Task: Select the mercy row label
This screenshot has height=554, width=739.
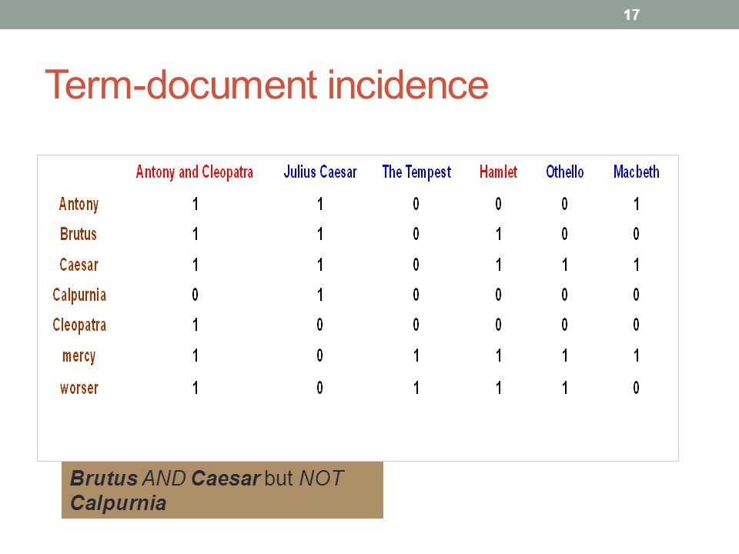Action: click(79, 356)
